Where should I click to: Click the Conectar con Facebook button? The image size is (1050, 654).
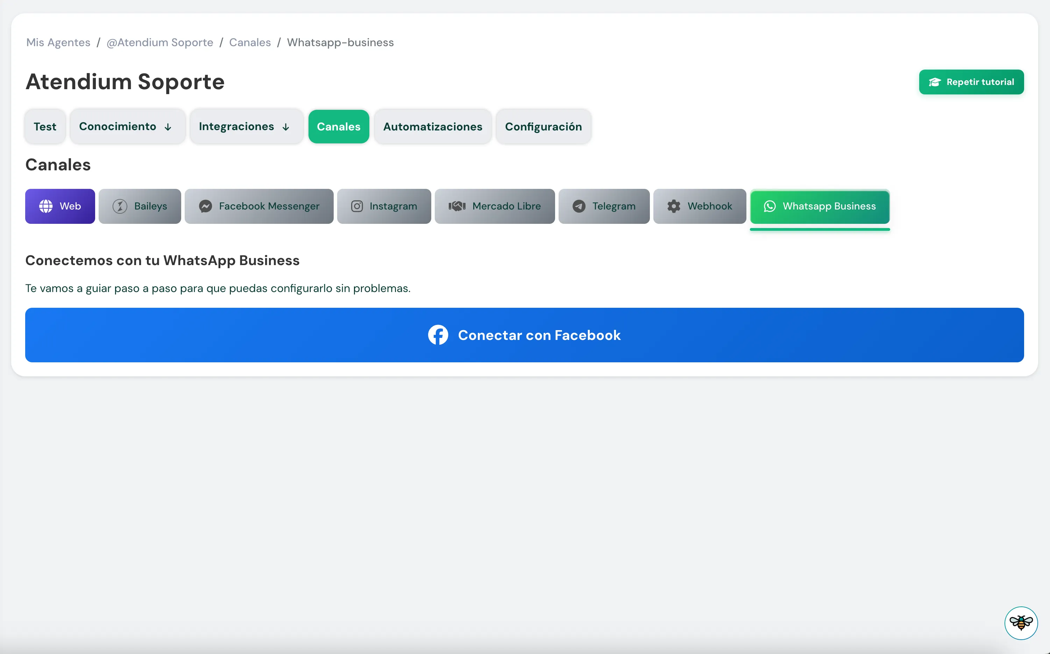525,335
